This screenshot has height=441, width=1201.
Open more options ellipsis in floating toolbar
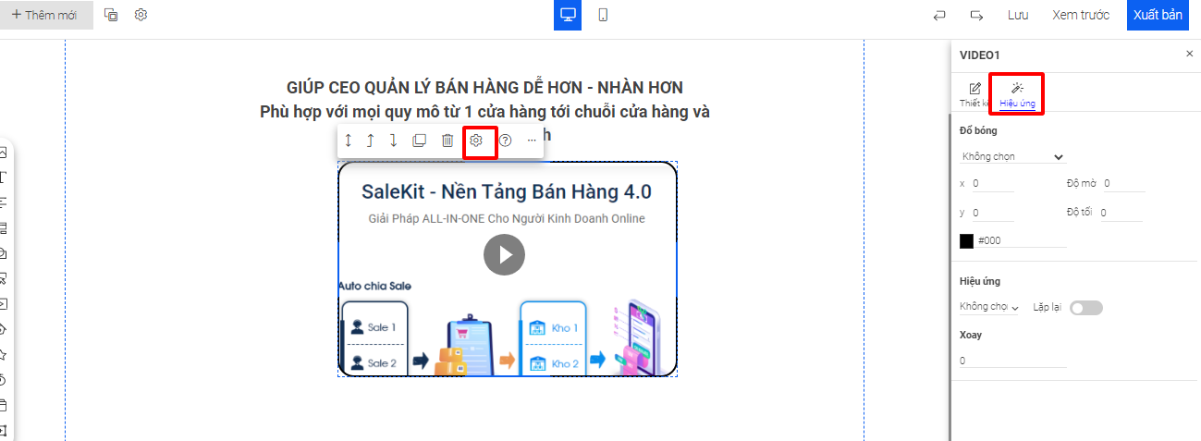532,141
